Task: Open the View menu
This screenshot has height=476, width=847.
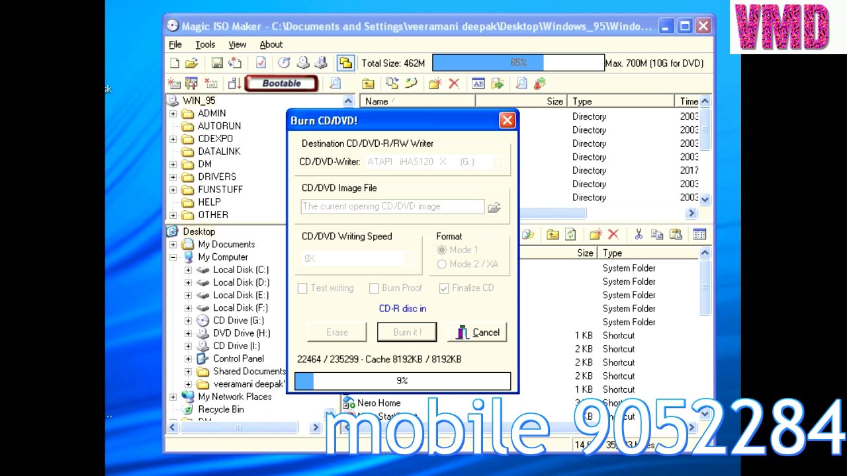Action: (238, 44)
